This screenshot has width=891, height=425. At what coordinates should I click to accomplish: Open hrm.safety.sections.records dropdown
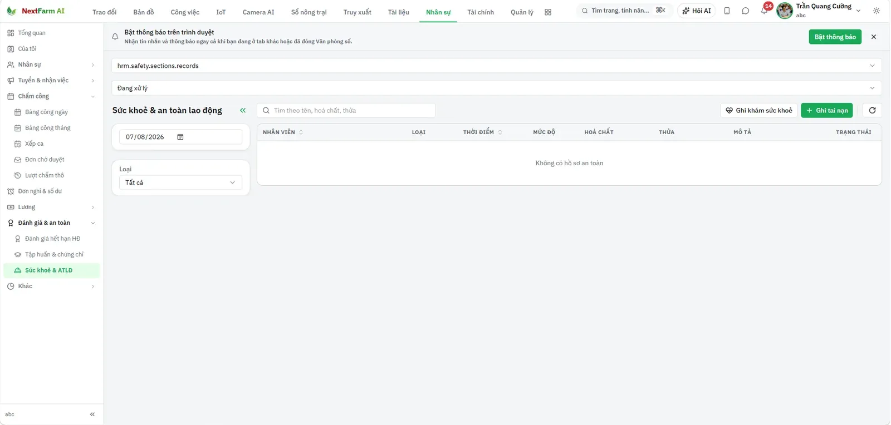click(497, 66)
